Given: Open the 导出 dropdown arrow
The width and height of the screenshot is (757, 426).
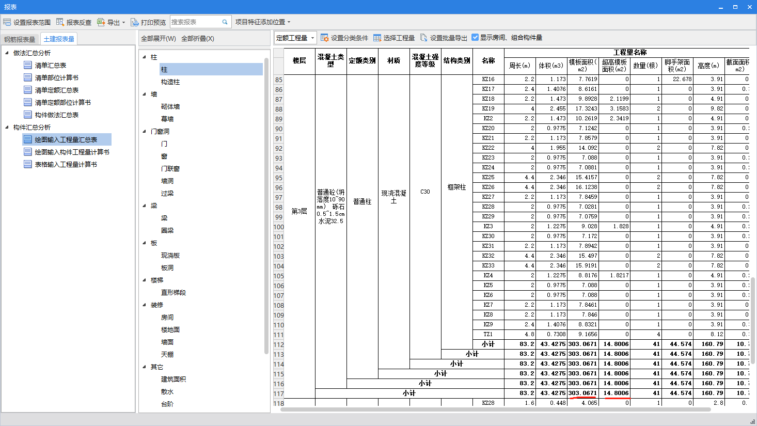Looking at the screenshot, I should (123, 23).
